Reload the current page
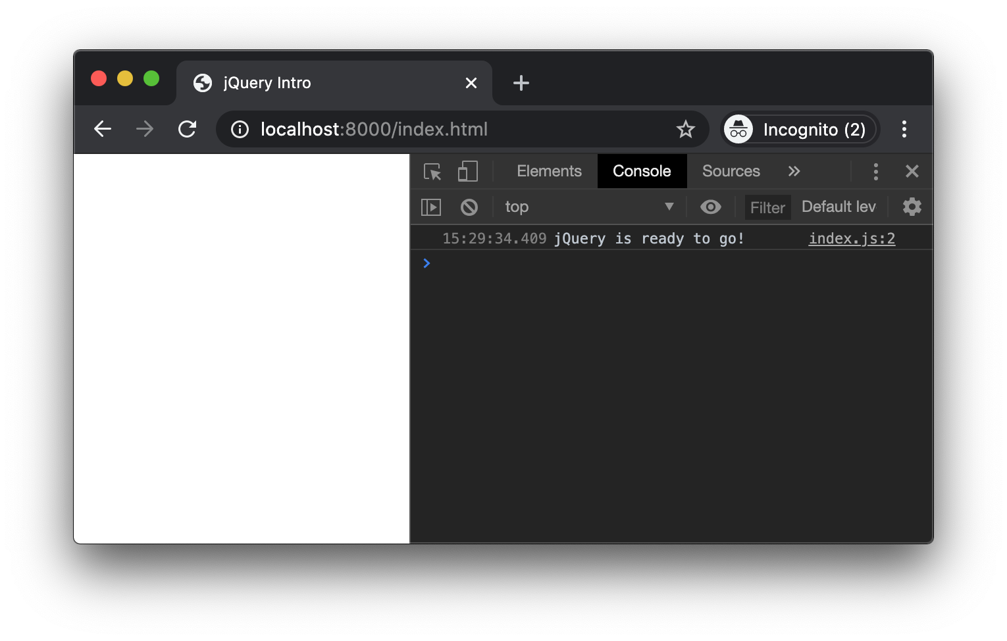1007x641 pixels. point(188,129)
